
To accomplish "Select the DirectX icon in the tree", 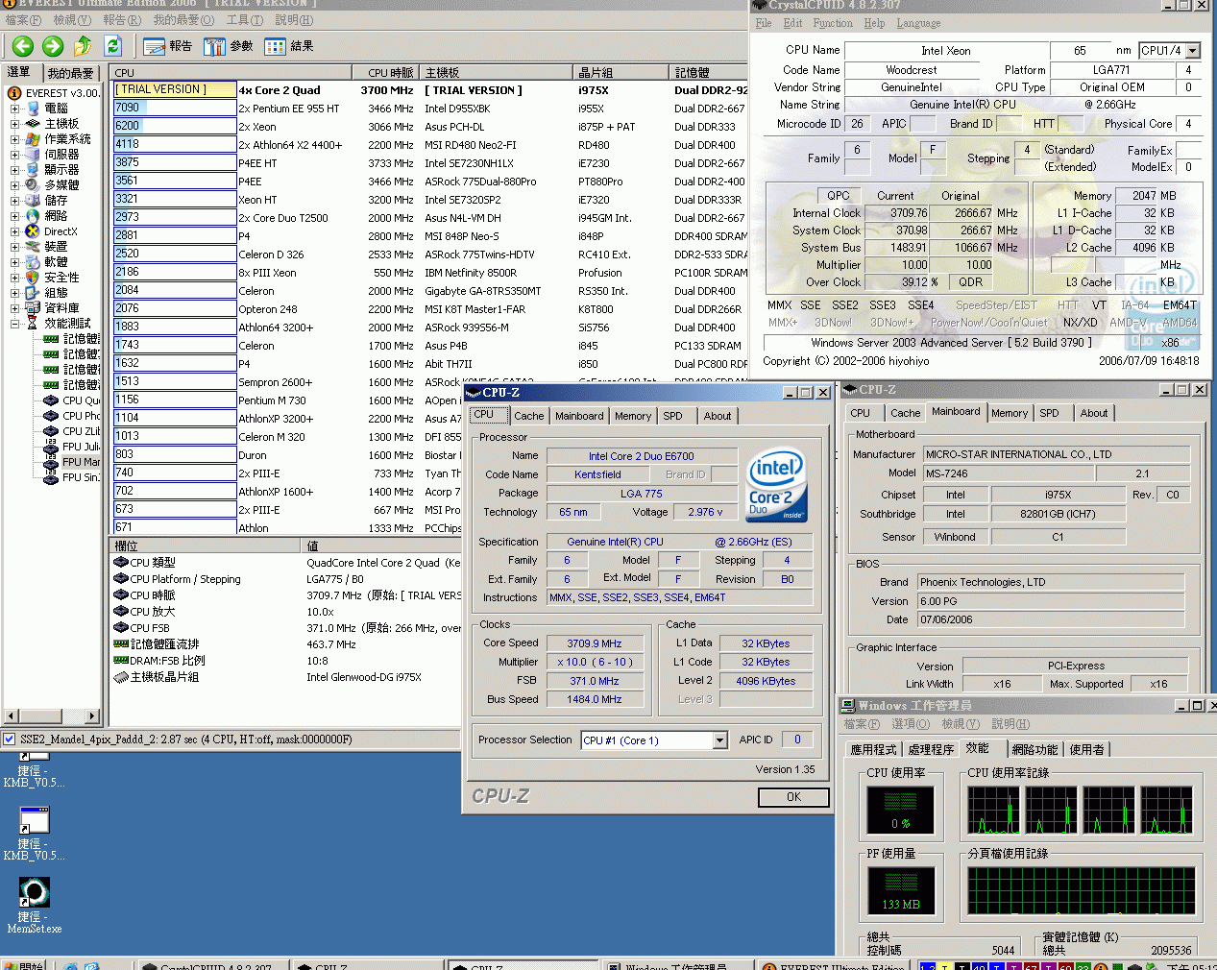I will (33, 231).
